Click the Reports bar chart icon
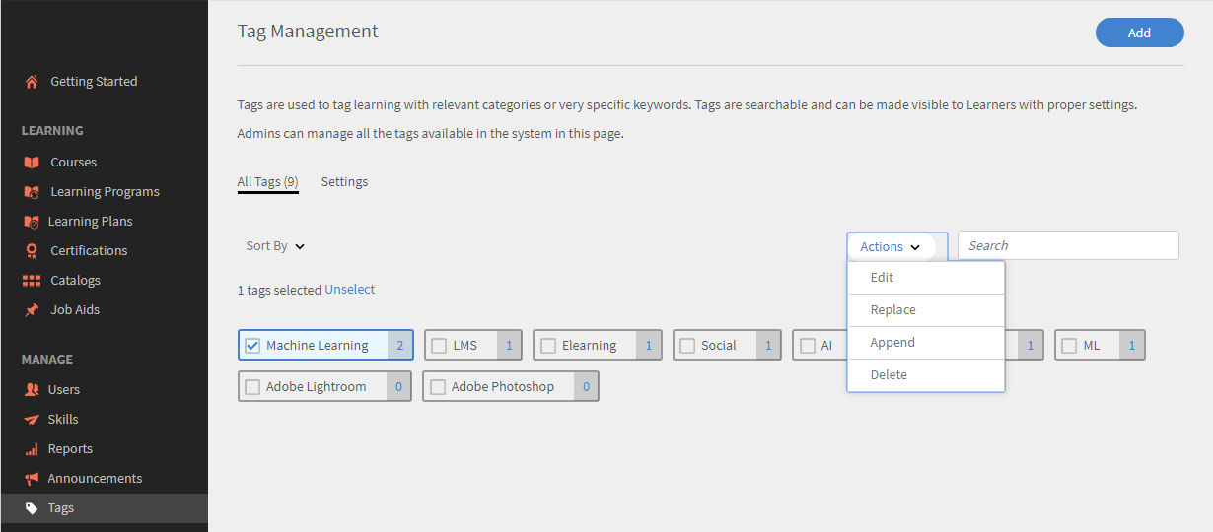Screen dimensions: 1213x532 tap(32, 449)
